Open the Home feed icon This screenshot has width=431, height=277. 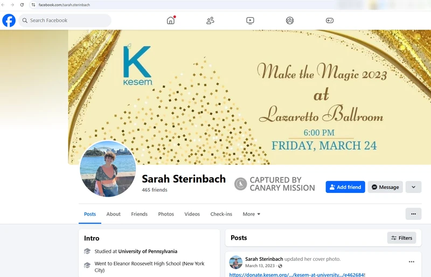pos(171,20)
